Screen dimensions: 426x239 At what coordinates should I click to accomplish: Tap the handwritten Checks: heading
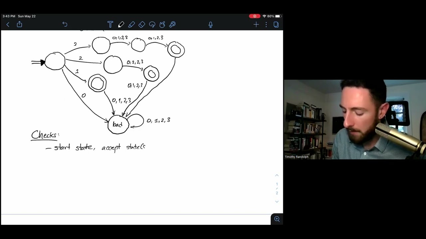[45, 135]
